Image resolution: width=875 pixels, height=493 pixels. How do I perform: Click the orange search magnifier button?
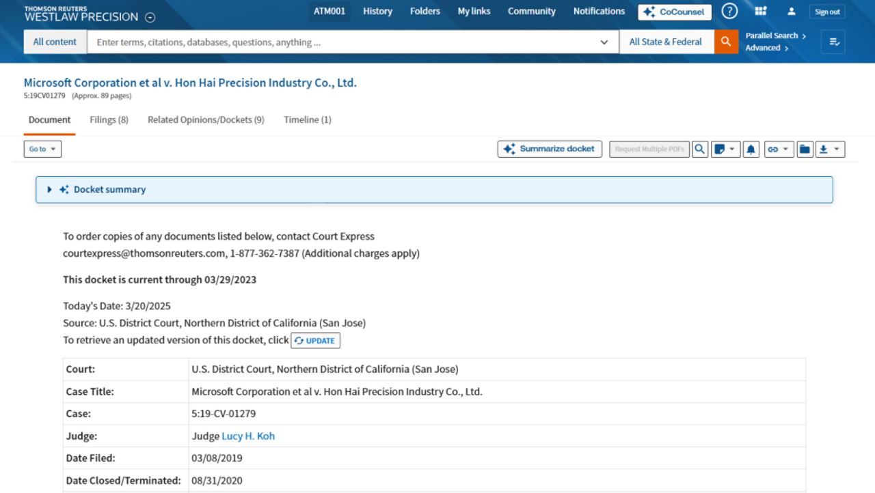[x=726, y=42]
